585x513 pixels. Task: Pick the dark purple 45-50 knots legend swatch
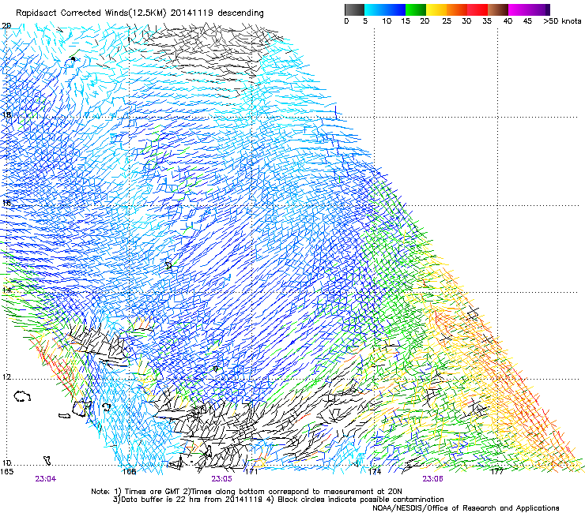(x=539, y=9)
